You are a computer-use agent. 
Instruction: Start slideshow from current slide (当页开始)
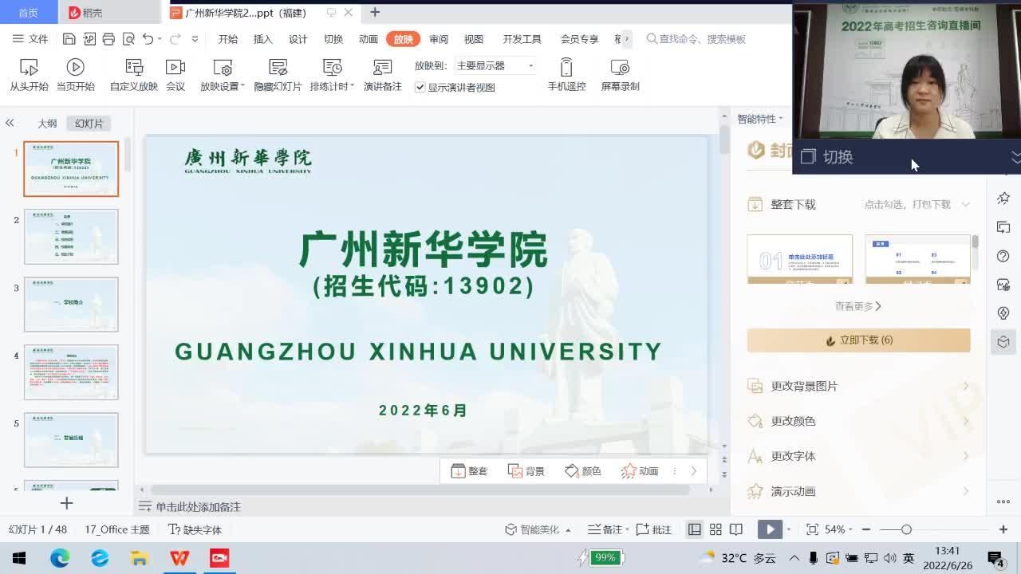coord(75,75)
